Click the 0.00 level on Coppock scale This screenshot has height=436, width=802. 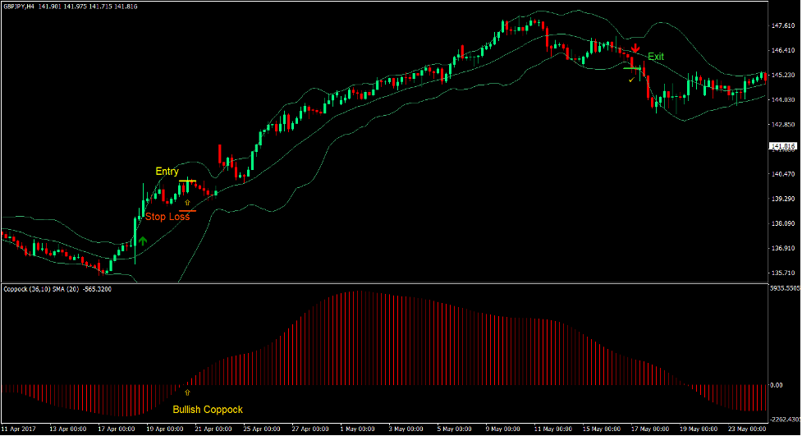777,385
